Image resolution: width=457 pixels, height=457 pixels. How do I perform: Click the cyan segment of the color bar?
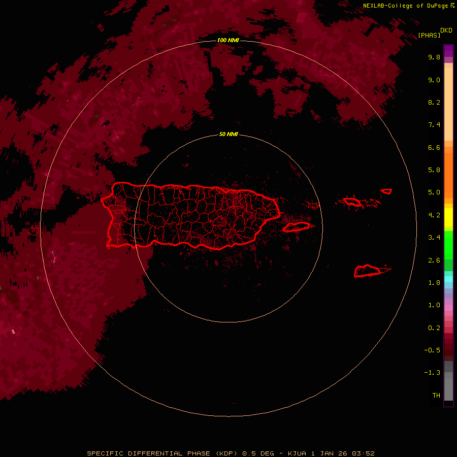pos(448,279)
